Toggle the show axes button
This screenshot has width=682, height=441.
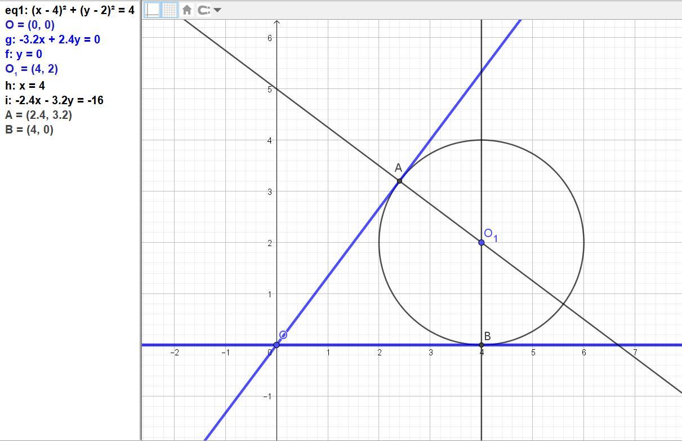(153, 10)
